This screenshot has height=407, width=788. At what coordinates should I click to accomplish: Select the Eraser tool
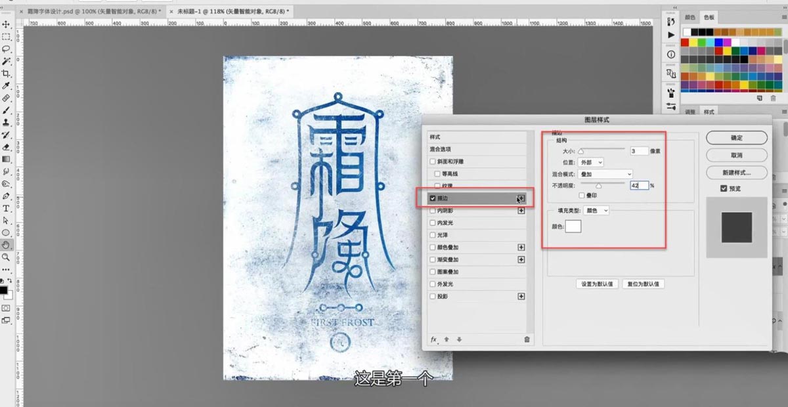(x=6, y=148)
